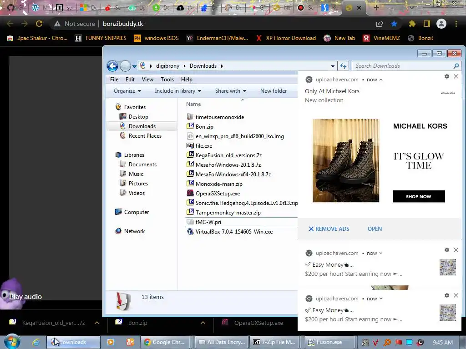
Task: Open the Share with dropdown
Action: [x=231, y=91]
